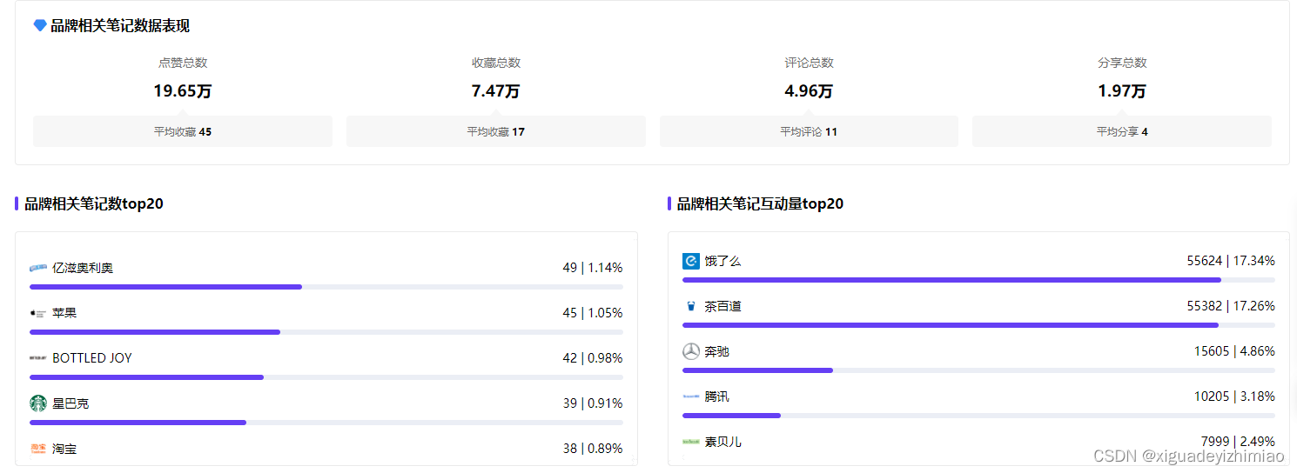Image resolution: width=1297 pixels, height=473 pixels.
Task: Open the 苹果 brand name
Action: coord(64,313)
